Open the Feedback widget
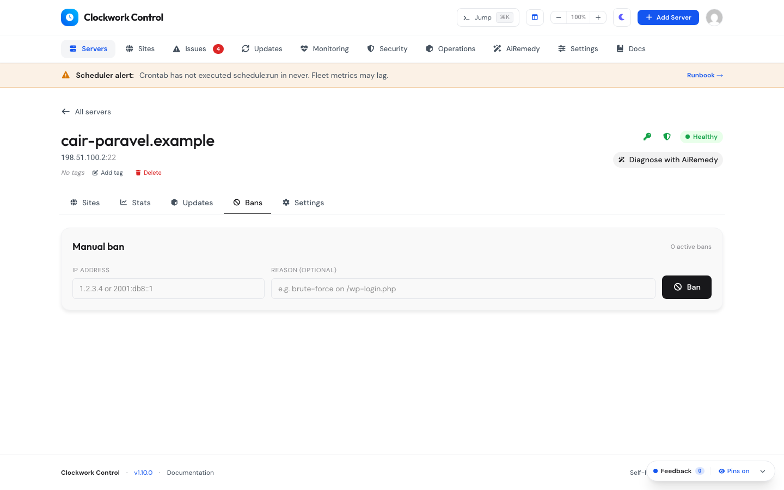This screenshot has width=784, height=490. point(678,471)
